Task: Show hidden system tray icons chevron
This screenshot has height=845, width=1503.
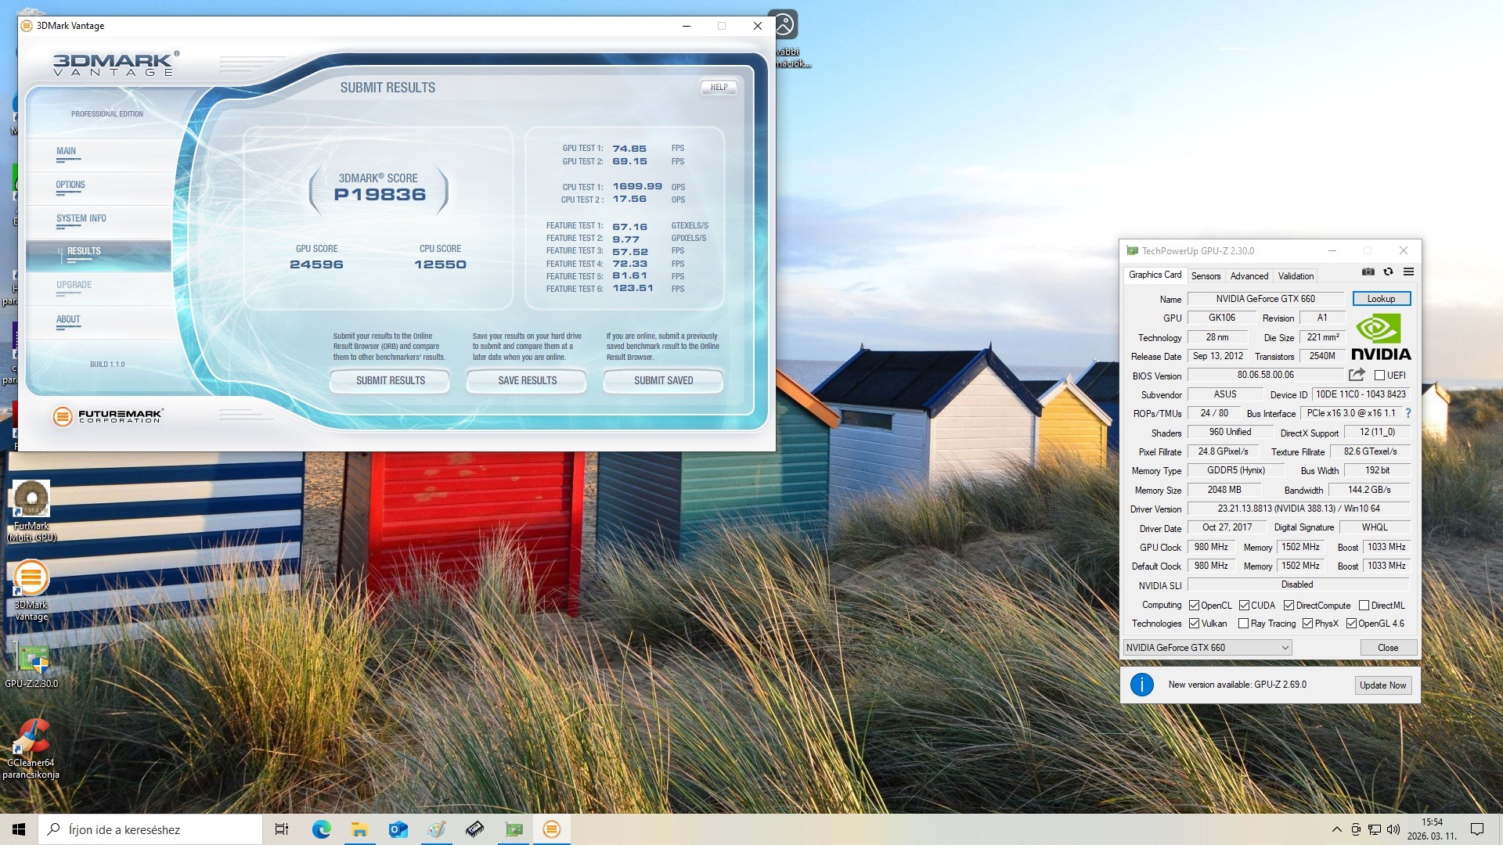Action: coord(1335,829)
